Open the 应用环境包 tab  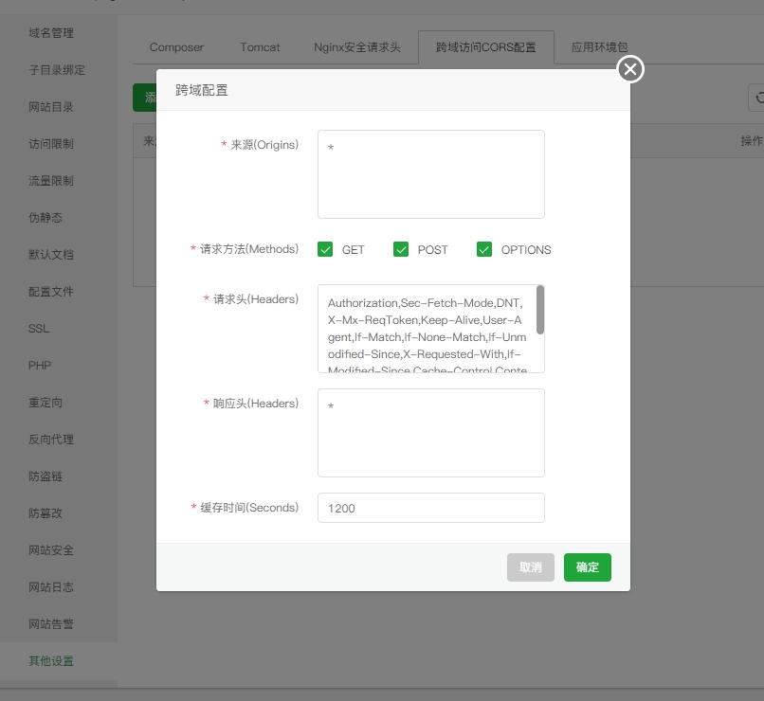[599, 47]
